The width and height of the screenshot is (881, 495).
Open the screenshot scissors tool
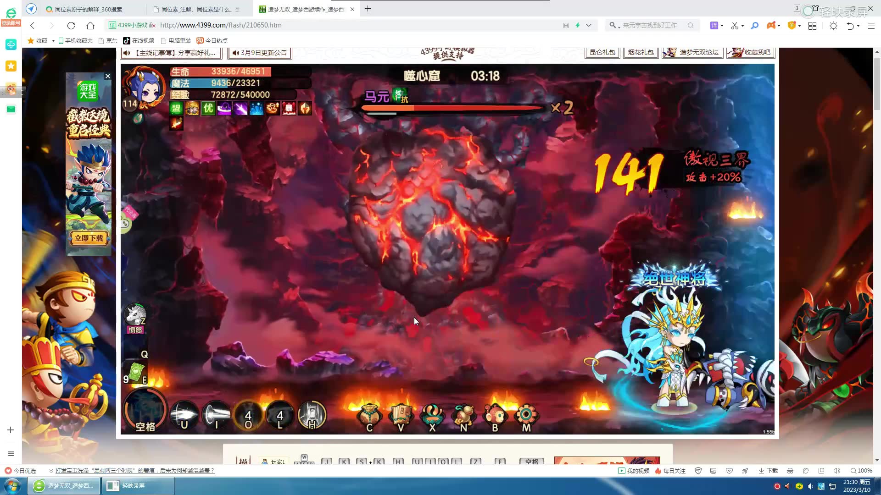pyautogui.click(x=735, y=25)
